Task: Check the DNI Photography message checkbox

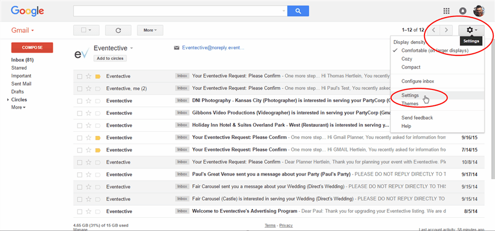Action: point(80,101)
